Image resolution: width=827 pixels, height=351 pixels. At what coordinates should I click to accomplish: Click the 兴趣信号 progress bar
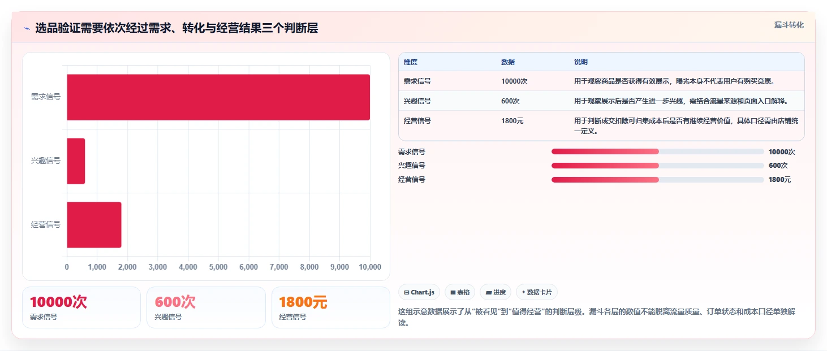658,166
